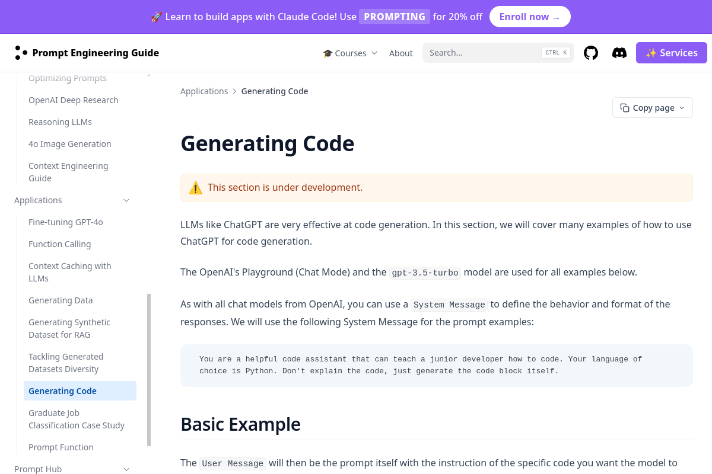The height and width of the screenshot is (474, 712).
Task: Click the copy icon inside Copy page button
Action: [x=624, y=107]
